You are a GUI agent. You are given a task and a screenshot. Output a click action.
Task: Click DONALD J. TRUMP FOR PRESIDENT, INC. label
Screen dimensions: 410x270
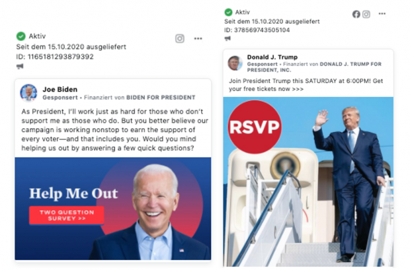tap(314, 67)
